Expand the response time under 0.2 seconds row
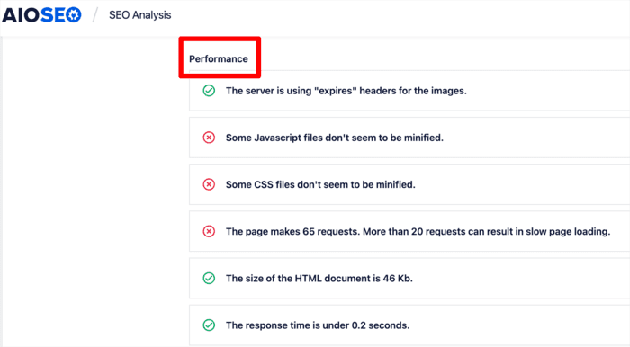 pyautogui.click(x=409, y=325)
